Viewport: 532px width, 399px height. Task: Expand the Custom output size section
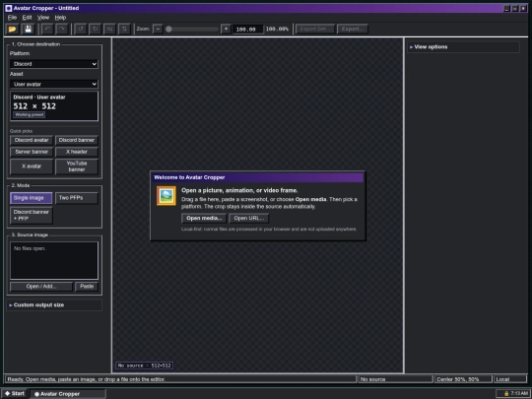[54, 305]
